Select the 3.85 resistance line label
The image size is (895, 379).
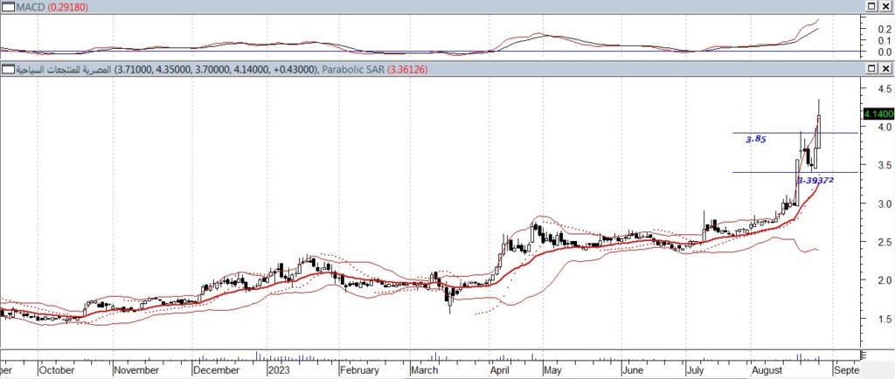click(x=755, y=139)
